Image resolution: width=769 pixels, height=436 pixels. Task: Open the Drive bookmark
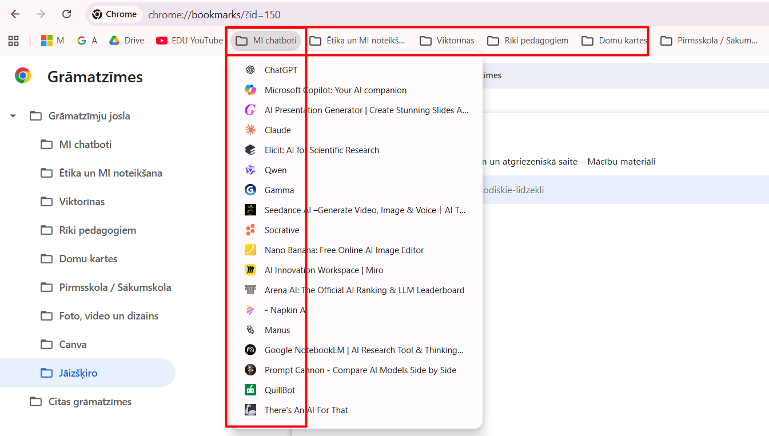coord(126,41)
